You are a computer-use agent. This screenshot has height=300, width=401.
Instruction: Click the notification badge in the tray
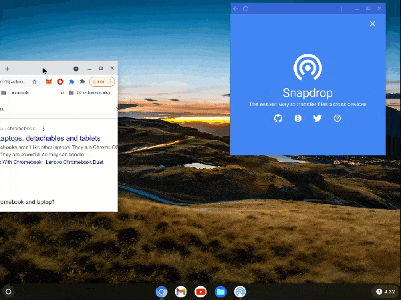pyautogui.click(x=379, y=291)
